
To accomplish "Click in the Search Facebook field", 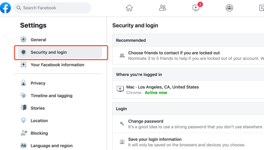I will [53, 8].
